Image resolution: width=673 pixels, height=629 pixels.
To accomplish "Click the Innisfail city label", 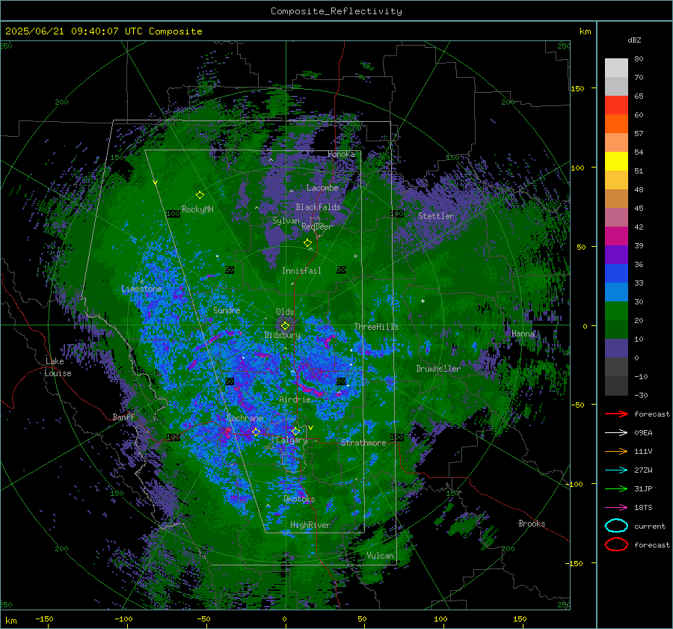I will 301,271.
